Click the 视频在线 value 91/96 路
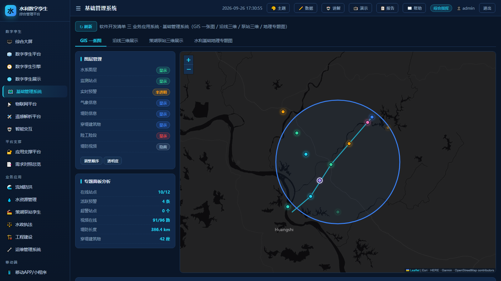 click(161, 220)
